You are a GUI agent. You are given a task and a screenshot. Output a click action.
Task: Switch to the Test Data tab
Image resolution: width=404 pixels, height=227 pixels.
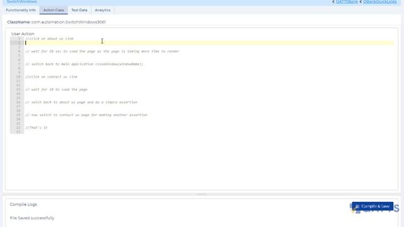[80, 10]
